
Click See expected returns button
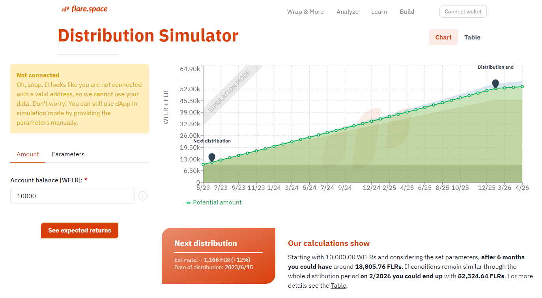pyautogui.click(x=80, y=231)
